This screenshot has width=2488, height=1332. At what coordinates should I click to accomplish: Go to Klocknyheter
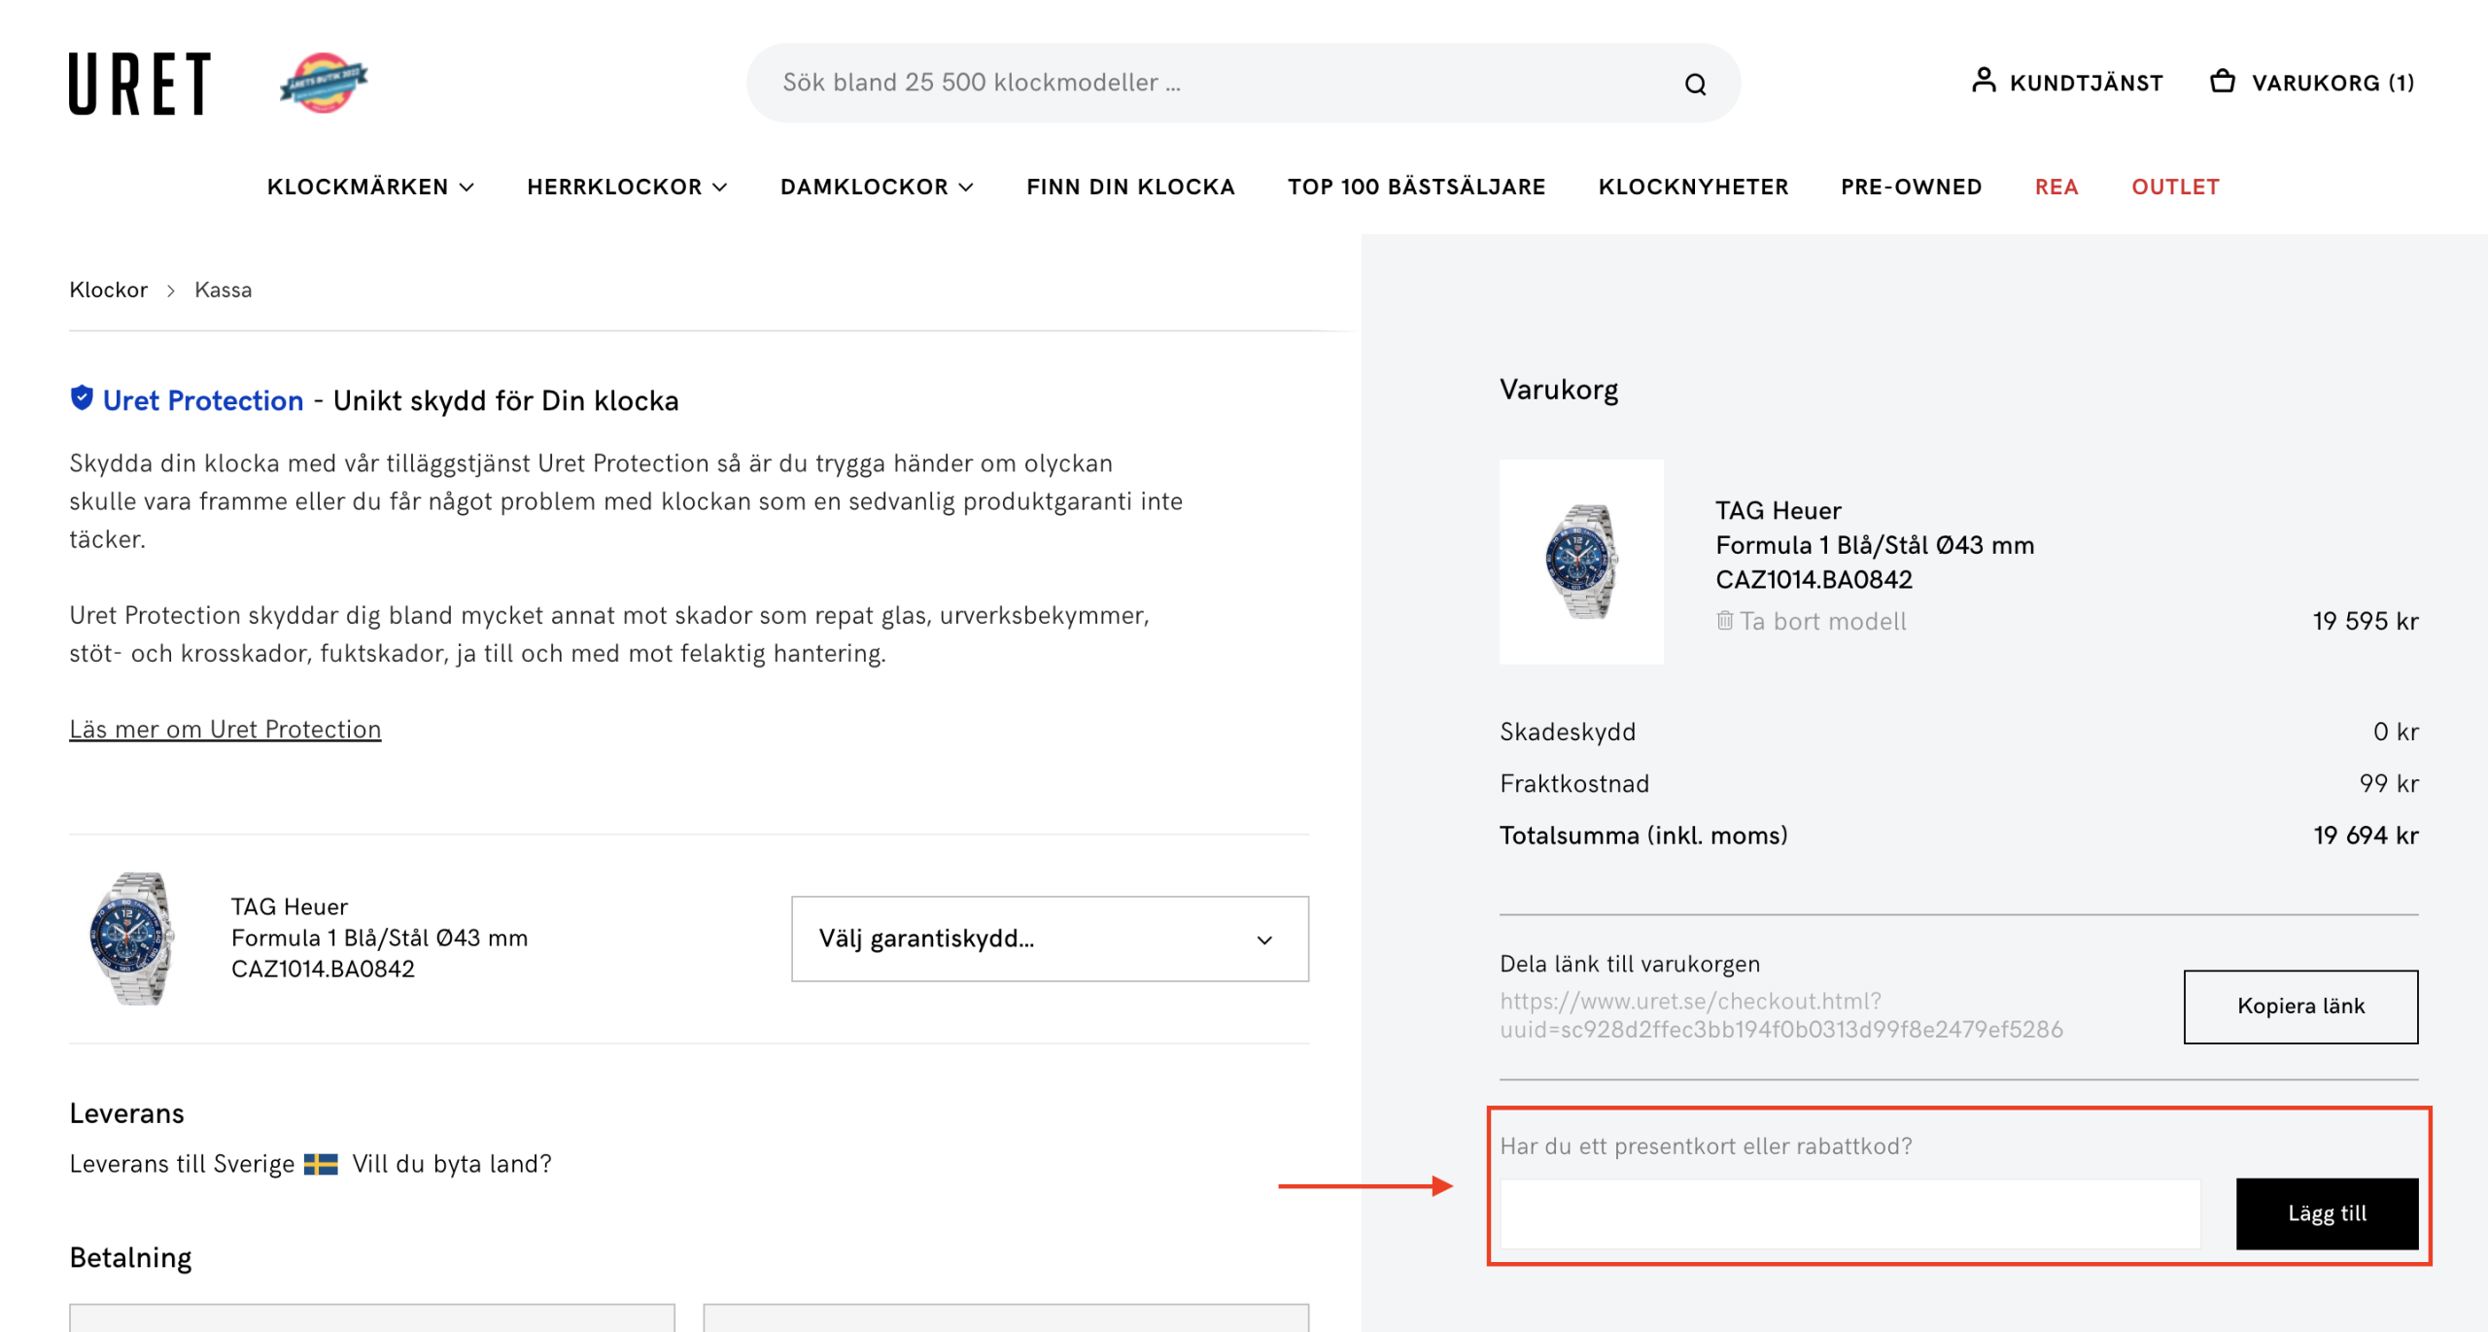point(1693,187)
